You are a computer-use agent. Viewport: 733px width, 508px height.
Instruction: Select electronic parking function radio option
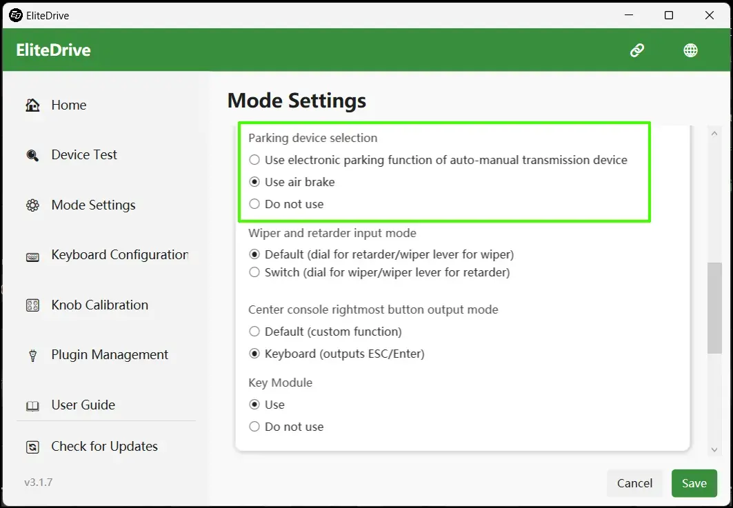(x=254, y=160)
